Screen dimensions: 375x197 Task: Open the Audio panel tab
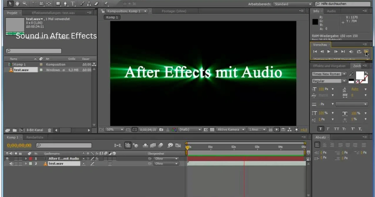click(331, 11)
